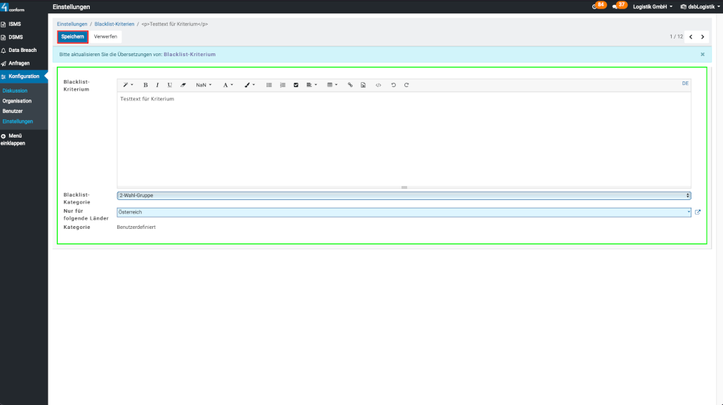Click the eraser icon to remove formatting
This screenshot has width=723, height=405.
click(x=183, y=85)
